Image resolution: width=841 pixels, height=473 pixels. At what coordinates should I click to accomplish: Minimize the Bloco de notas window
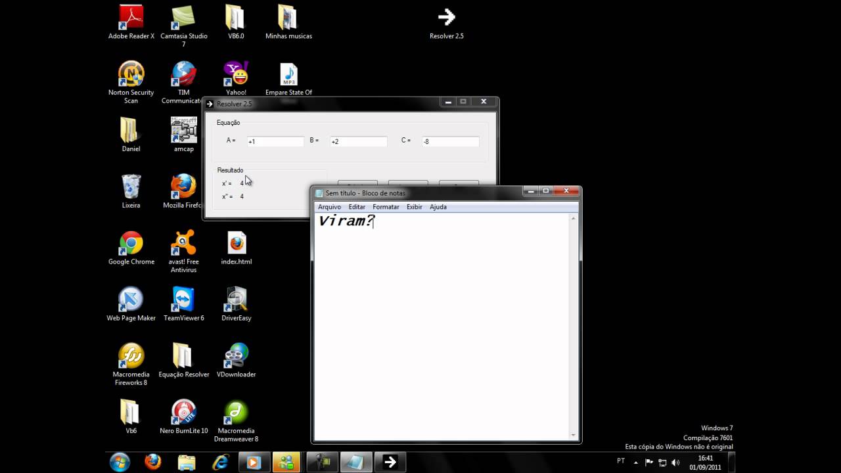tap(531, 191)
